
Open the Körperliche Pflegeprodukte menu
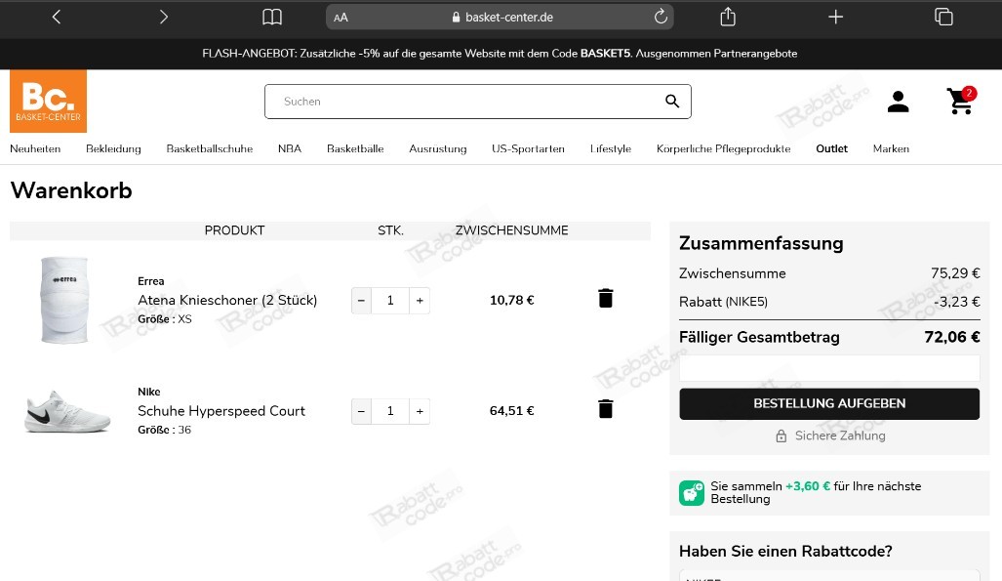click(723, 148)
